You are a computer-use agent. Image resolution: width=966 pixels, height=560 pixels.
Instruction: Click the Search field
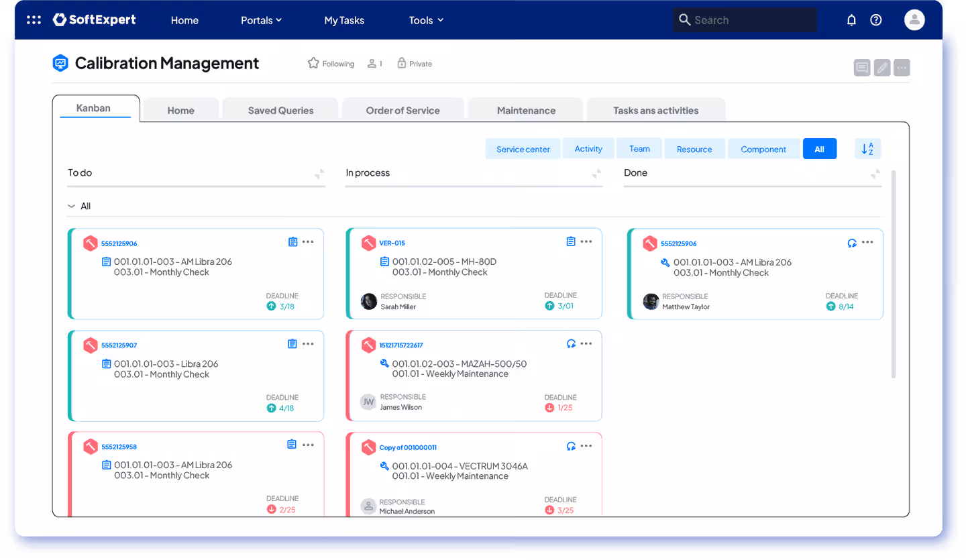tap(745, 20)
